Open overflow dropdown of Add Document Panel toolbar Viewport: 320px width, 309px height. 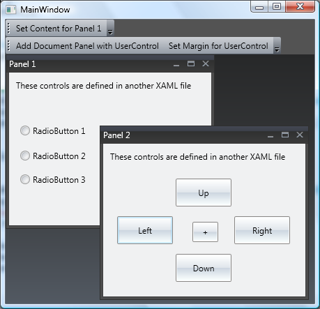point(277,46)
